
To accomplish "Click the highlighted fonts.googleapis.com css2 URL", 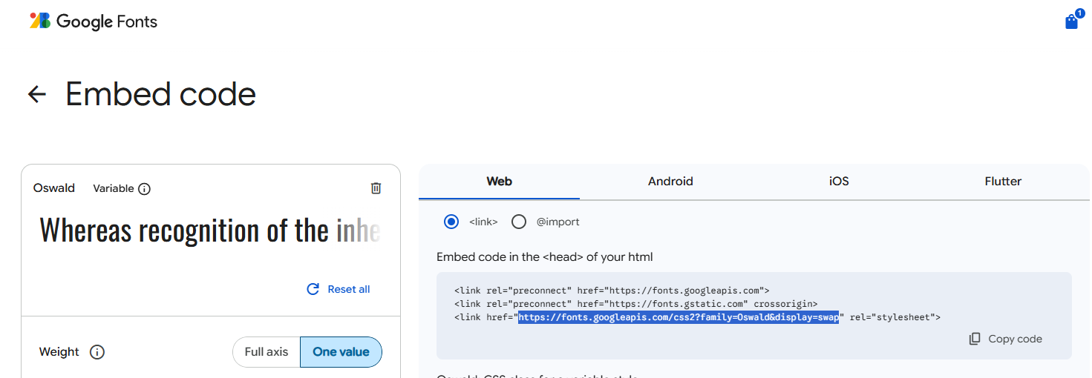I will 679,317.
